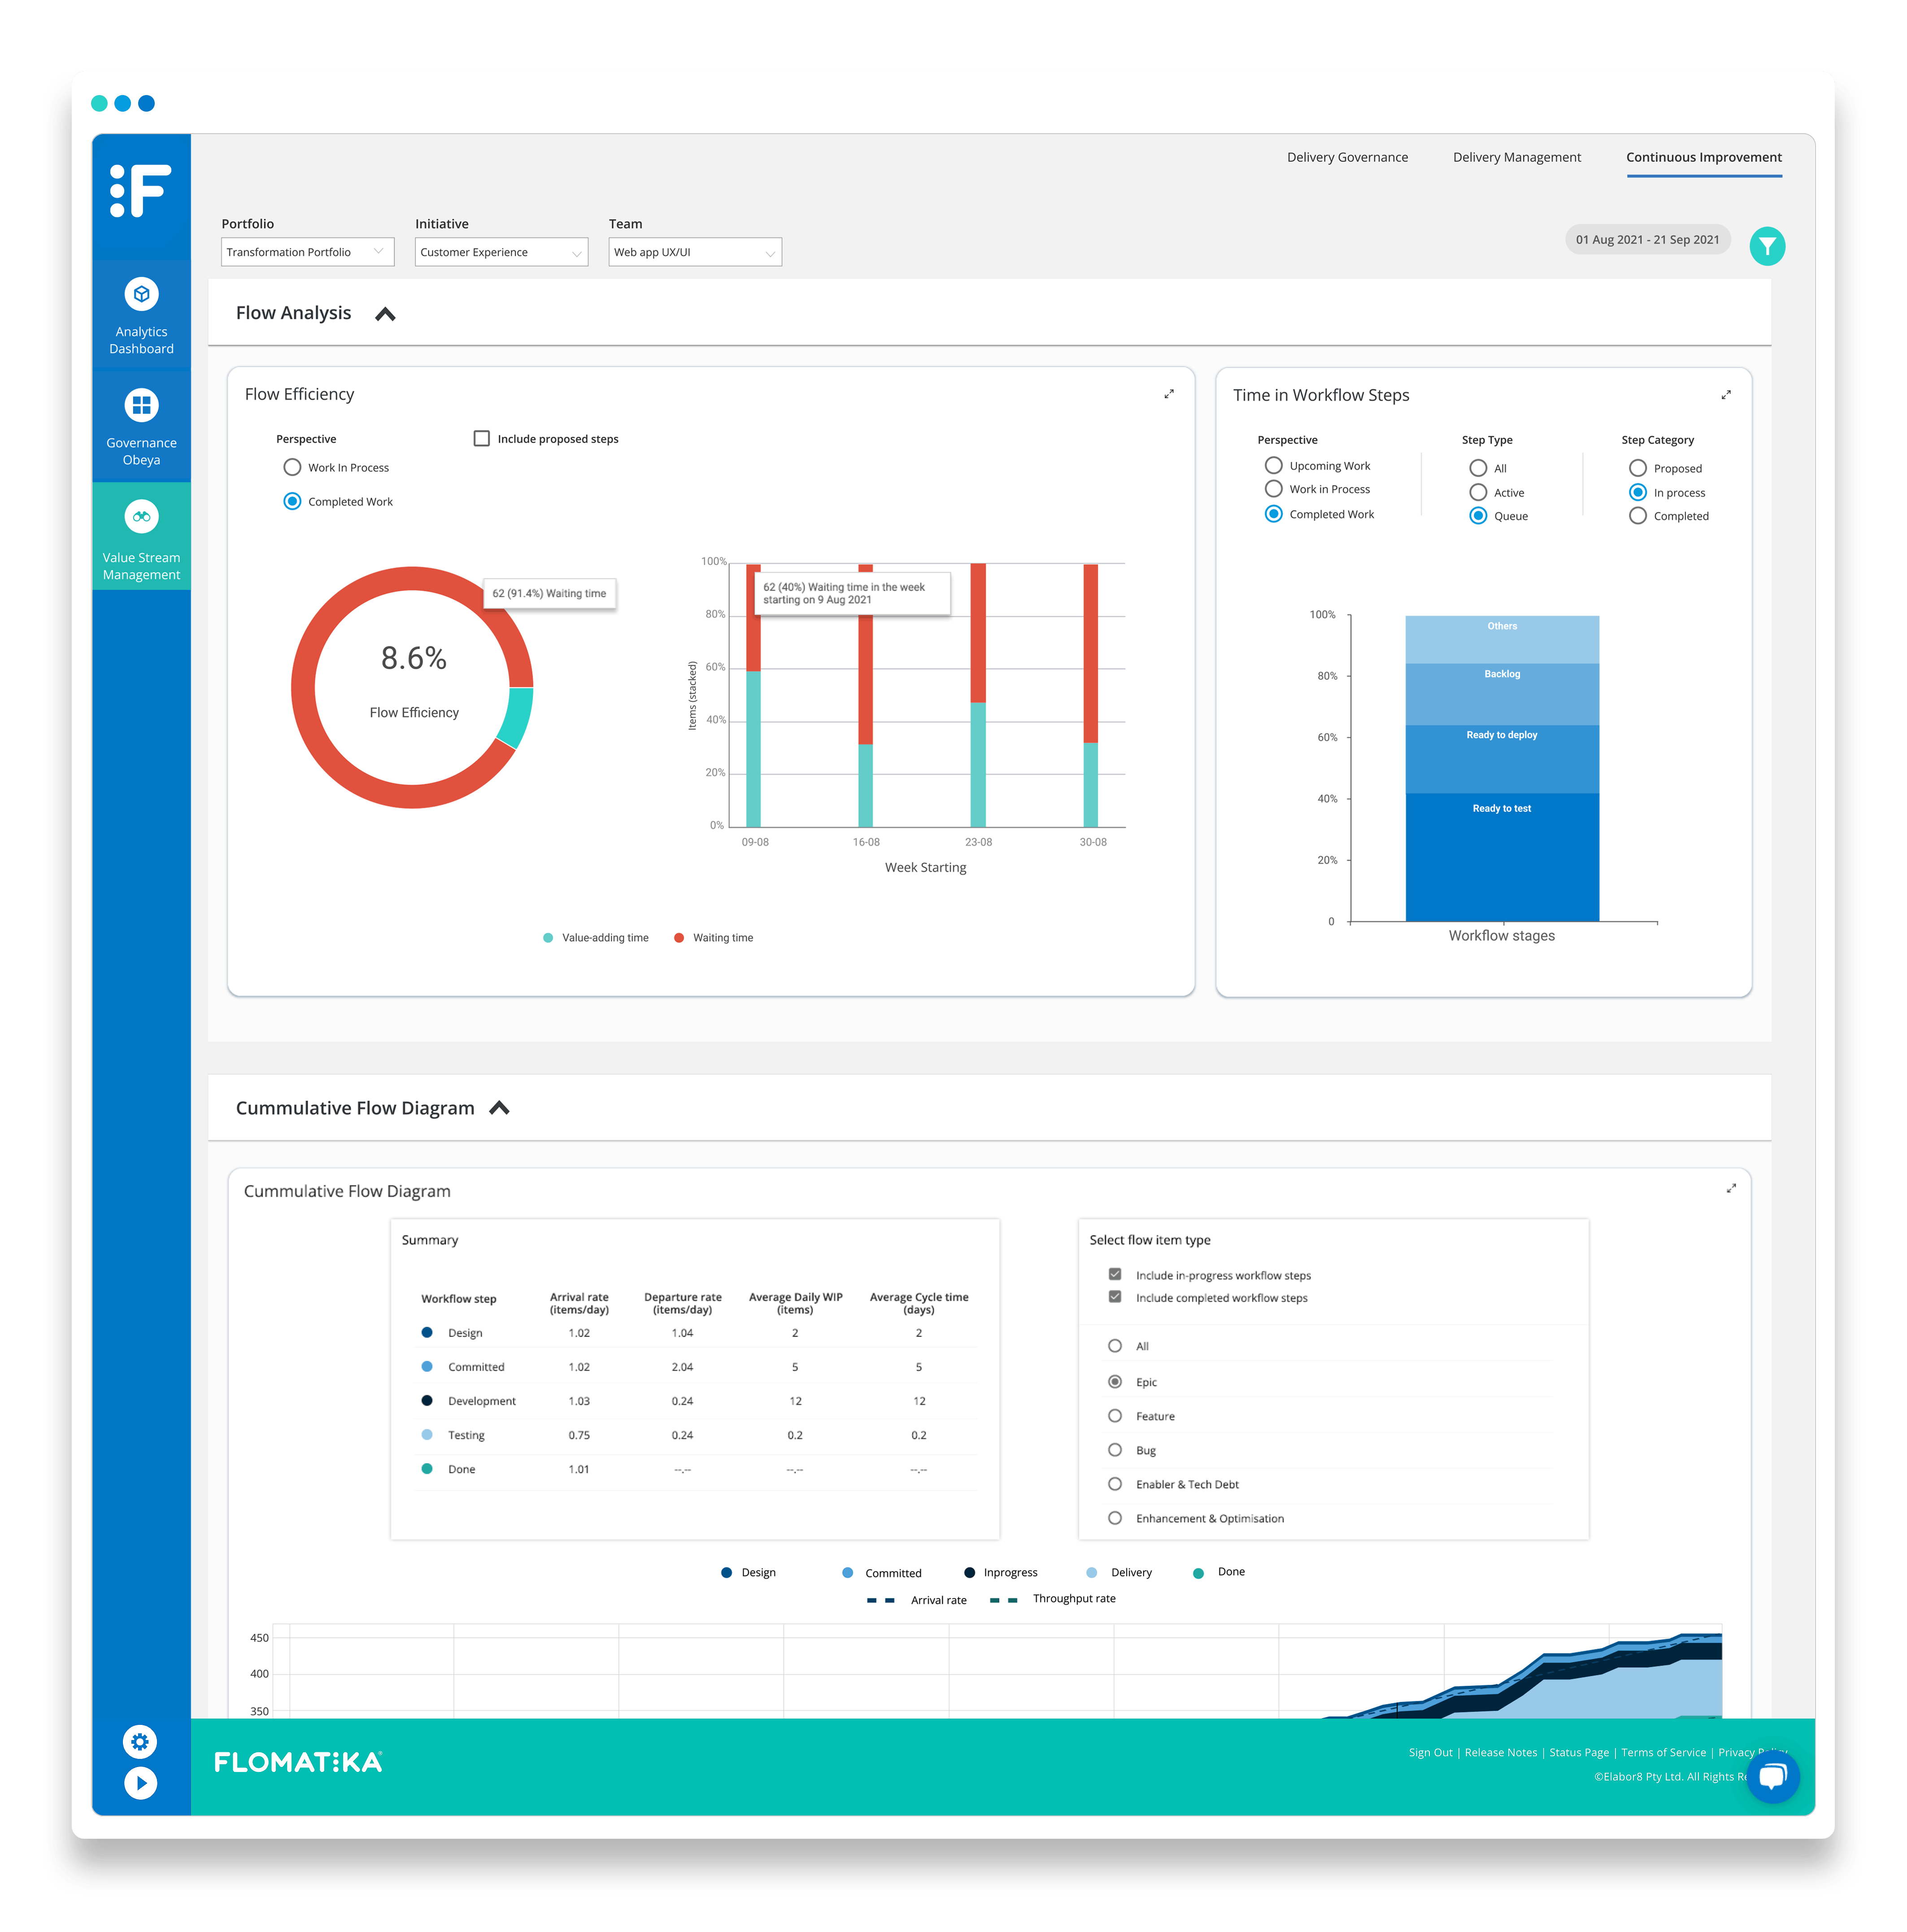
Task: Click the play icon in the sidebar
Action: tap(140, 1784)
